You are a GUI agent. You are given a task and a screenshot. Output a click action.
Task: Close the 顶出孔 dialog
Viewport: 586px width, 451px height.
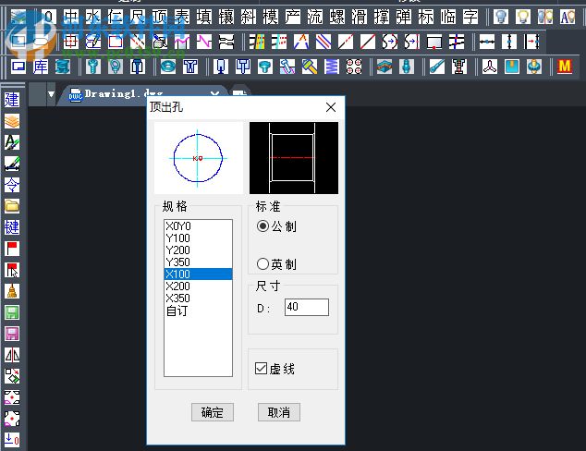point(331,107)
